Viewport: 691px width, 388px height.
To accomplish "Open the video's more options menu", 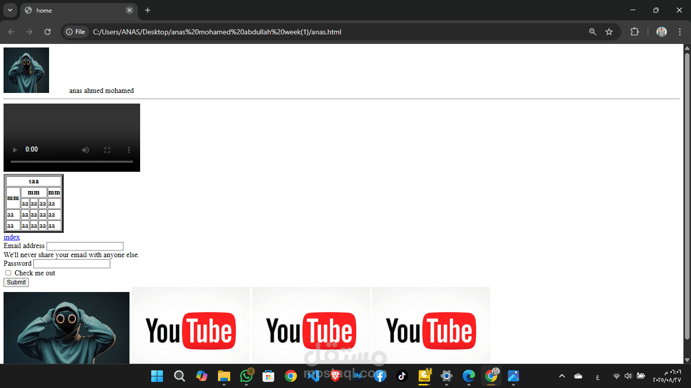I will 129,150.
